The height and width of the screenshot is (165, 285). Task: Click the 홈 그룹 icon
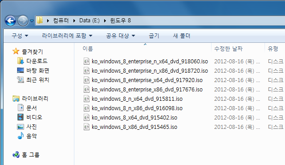[16, 155]
